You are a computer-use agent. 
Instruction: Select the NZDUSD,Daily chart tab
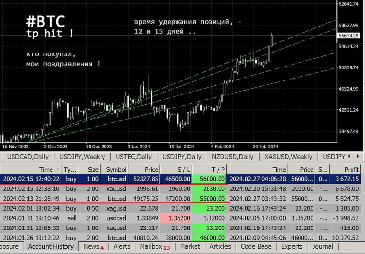[233, 157]
